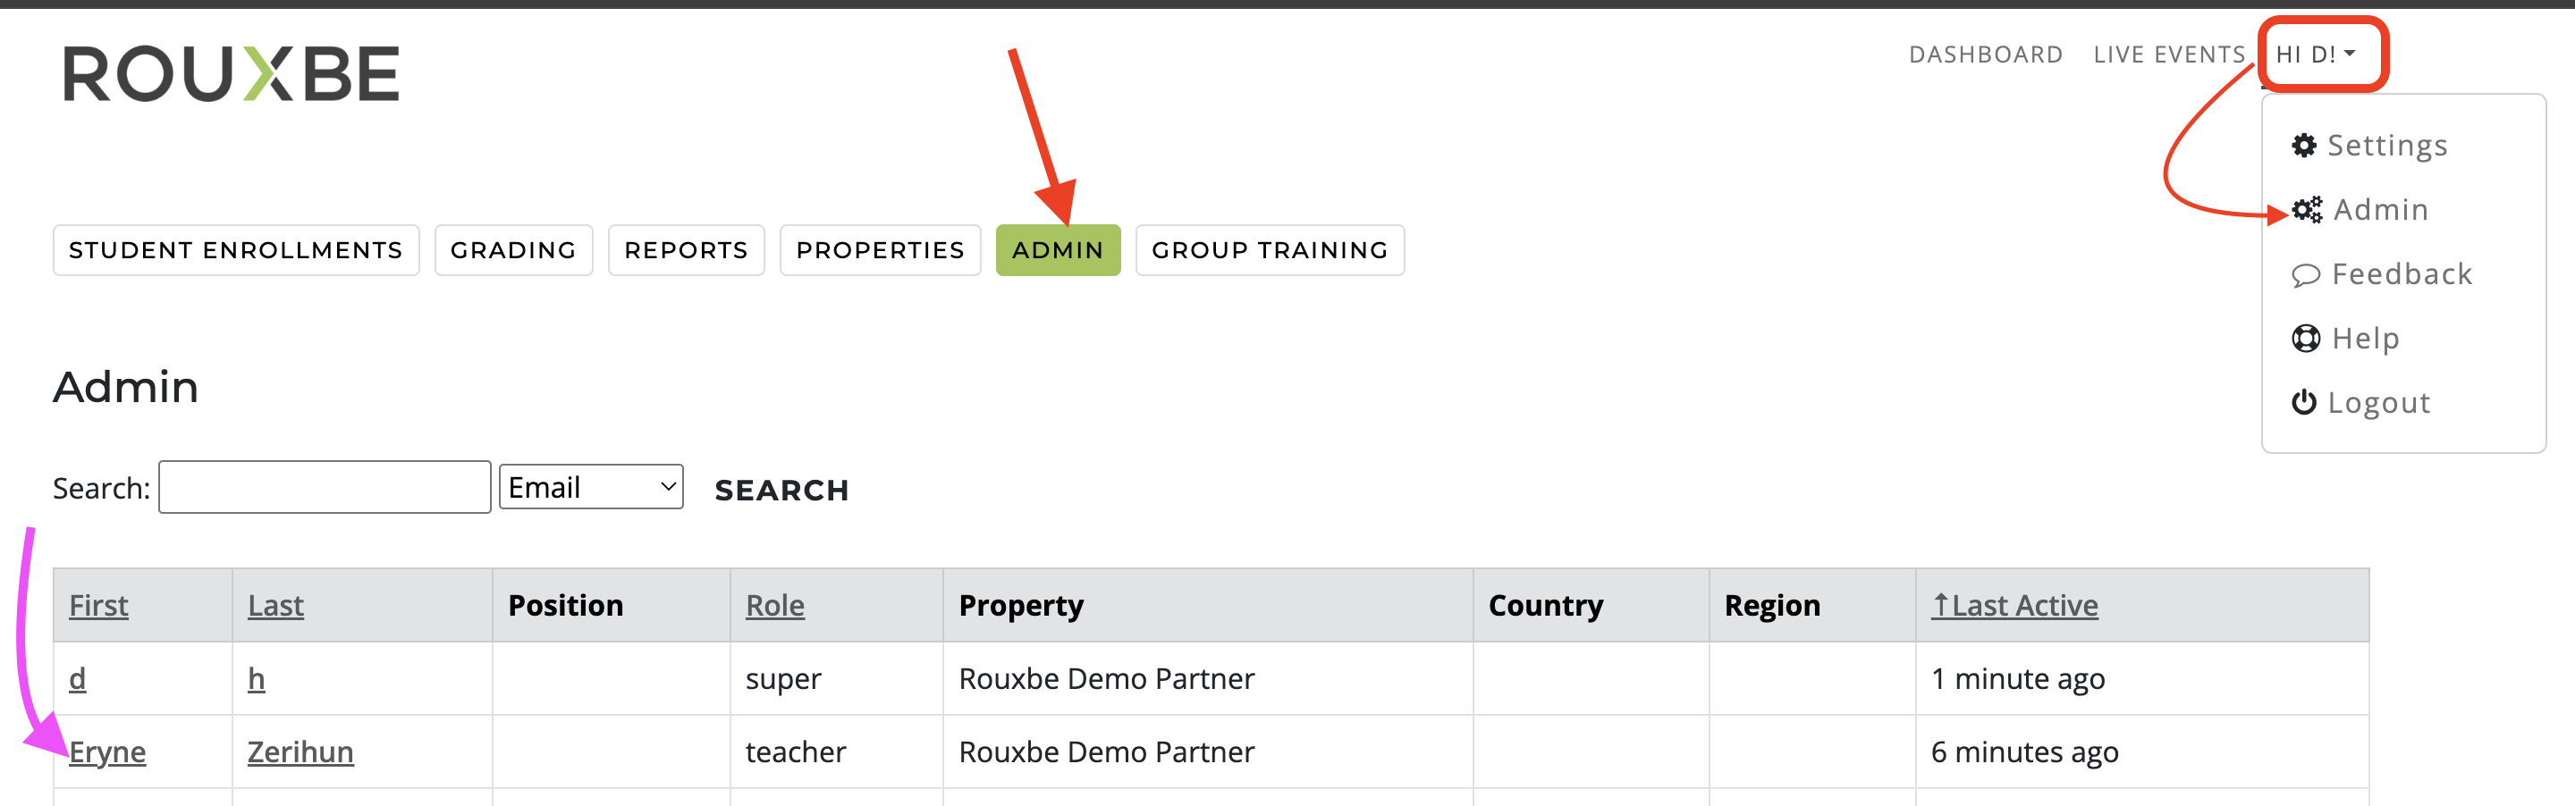Click the Settings gear icon
Screen dimensions: 2575x806
(2304, 146)
